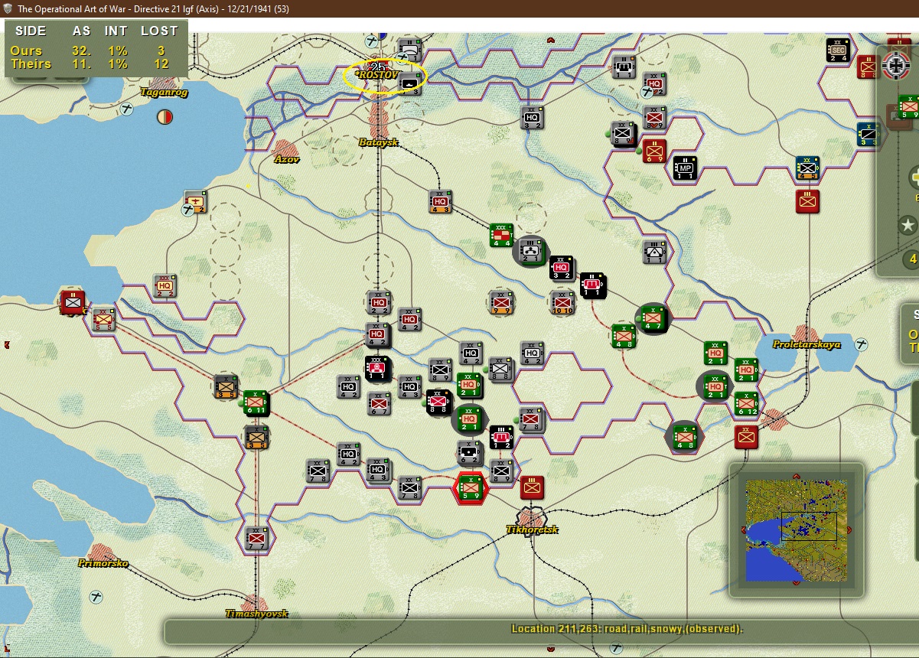The image size is (919, 658).
Task: Click the white star button in side panel
Action: coord(908,225)
